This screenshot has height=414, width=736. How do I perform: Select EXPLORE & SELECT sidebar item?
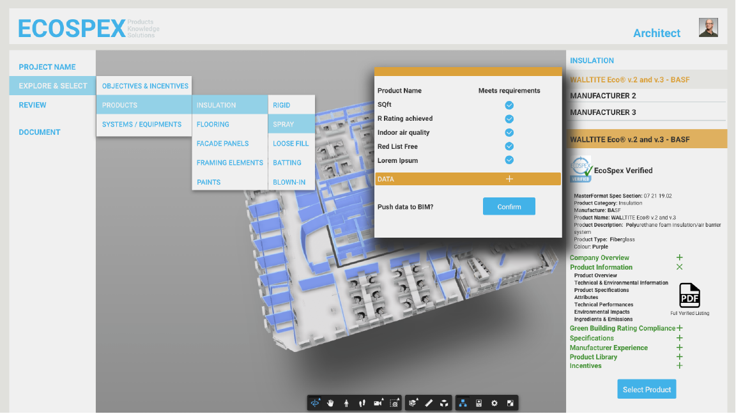[x=52, y=86]
